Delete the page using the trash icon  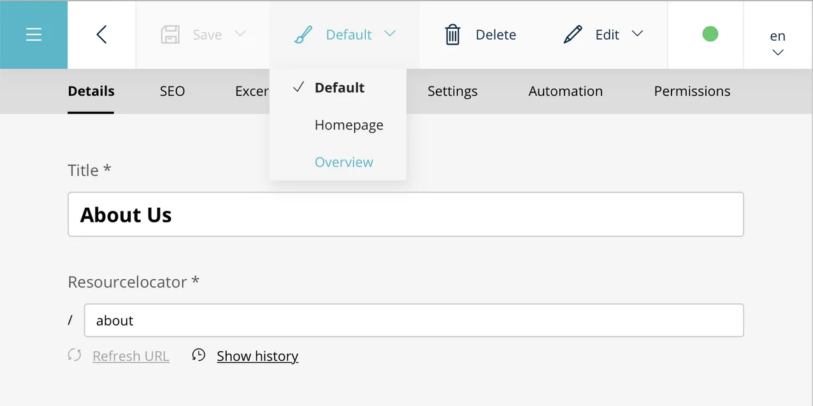tap(453, 35)
